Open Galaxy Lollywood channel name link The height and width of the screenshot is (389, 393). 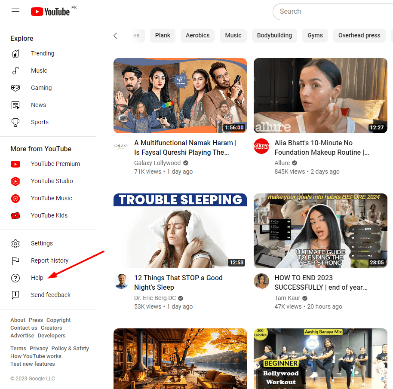tap(157, 163)
